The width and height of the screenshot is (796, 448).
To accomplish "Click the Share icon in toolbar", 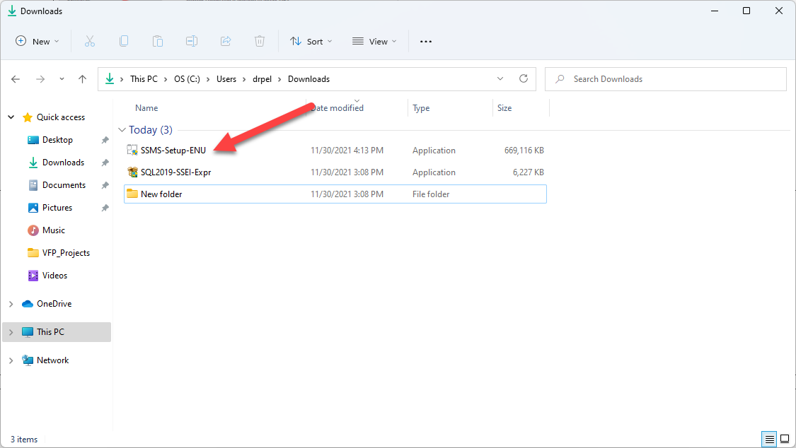I will (226, 42).
